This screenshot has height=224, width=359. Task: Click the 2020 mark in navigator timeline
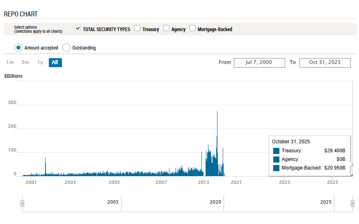[x=215, y=202]
